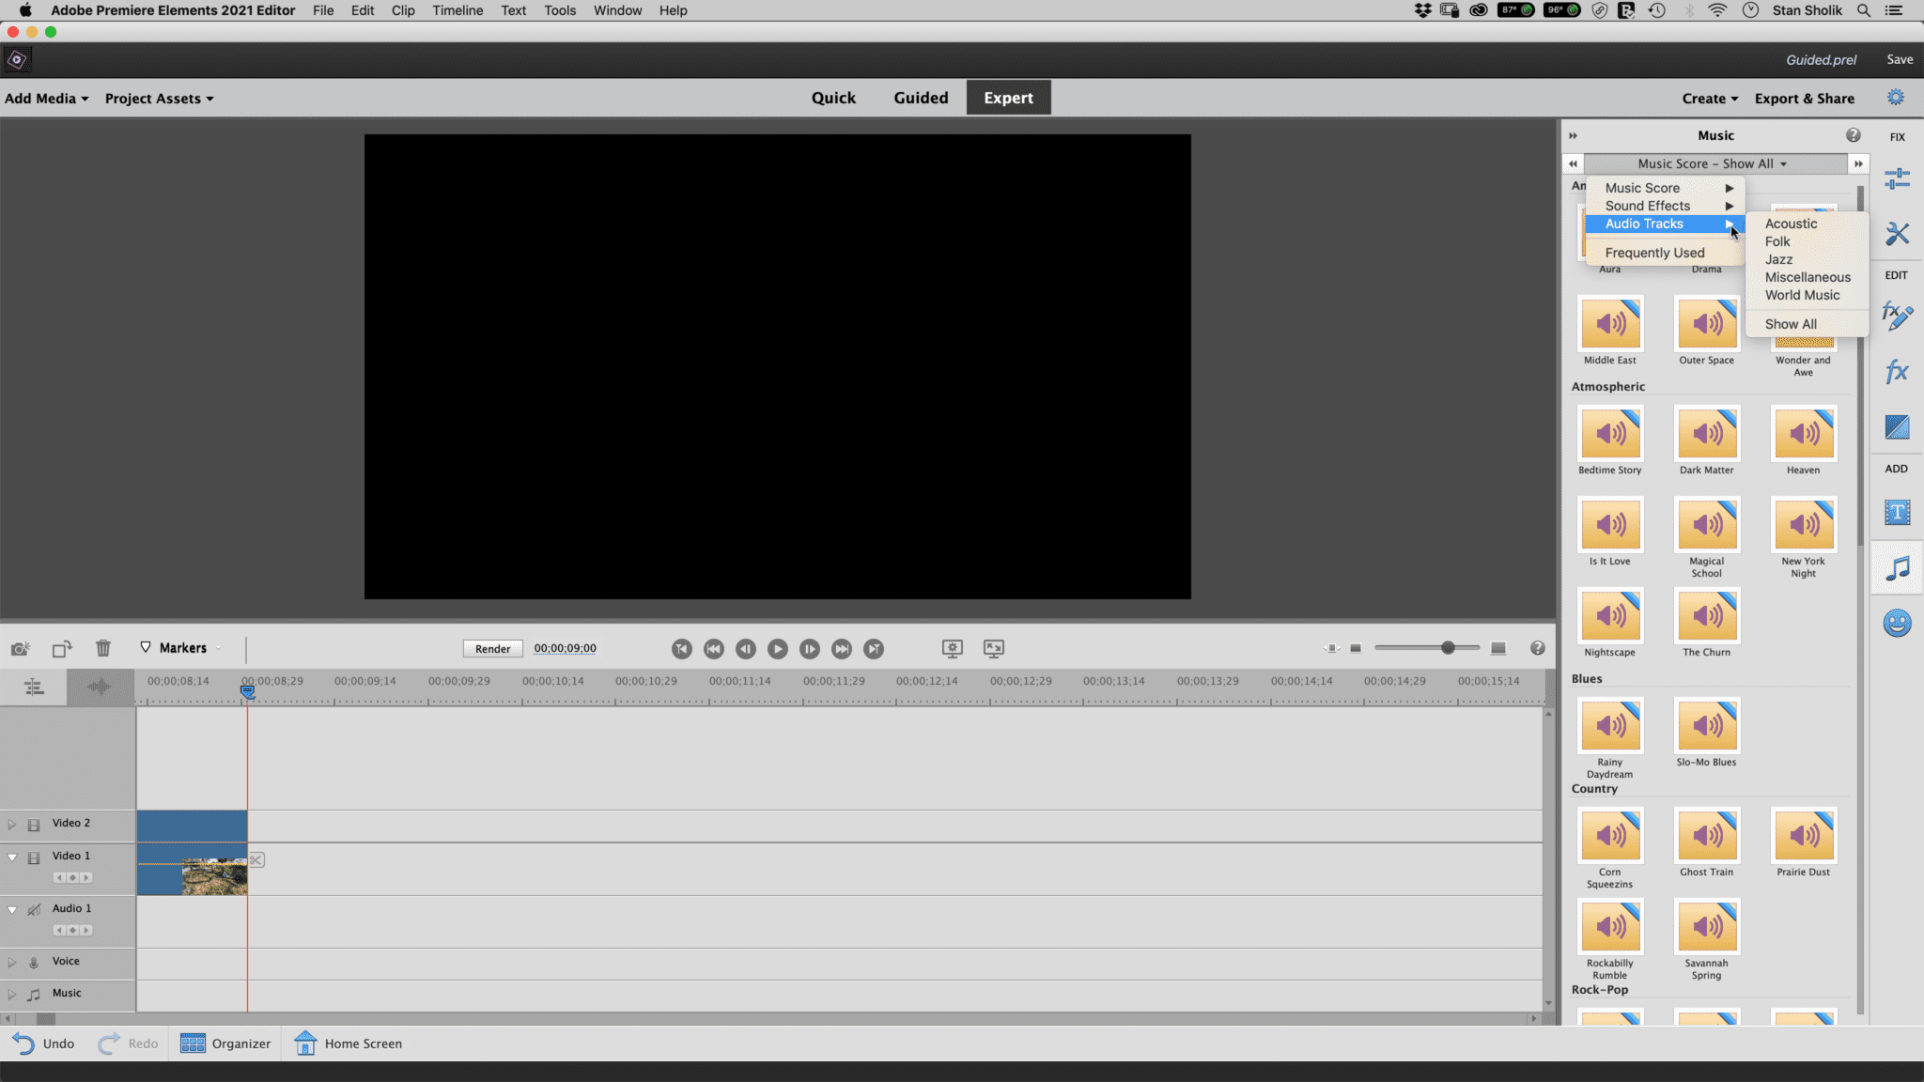Open the Markers dropdown
The image size is (1924, 1082).
(180, 648)
